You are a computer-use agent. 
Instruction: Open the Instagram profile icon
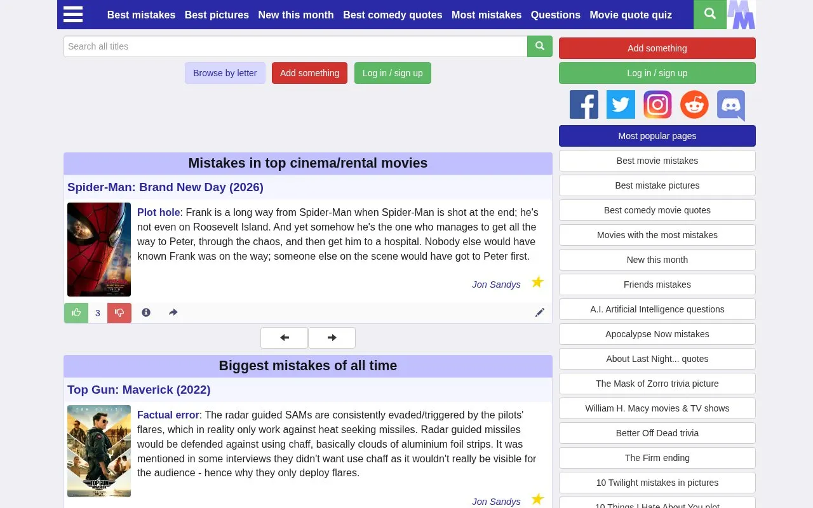pos(657,105)
